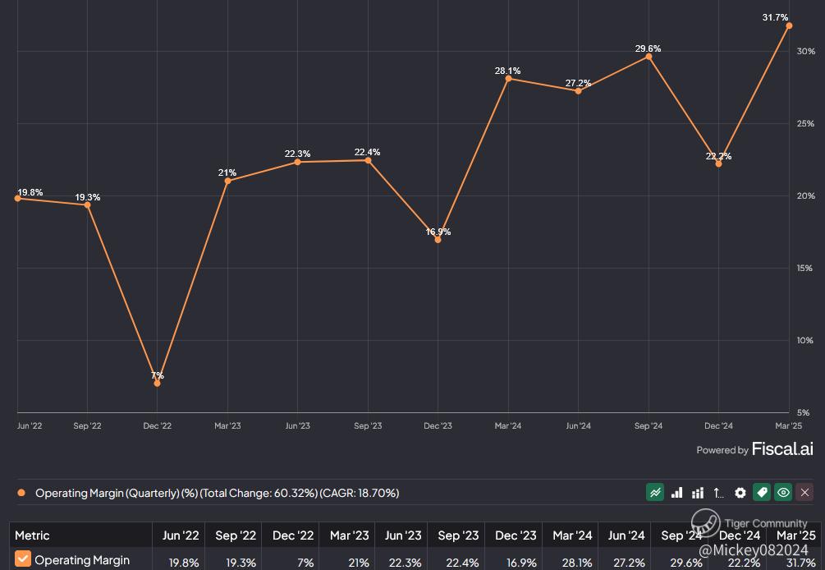Select the bar chart type icon
Viewport: 825px width, 570px height.
tap(676, 493)
